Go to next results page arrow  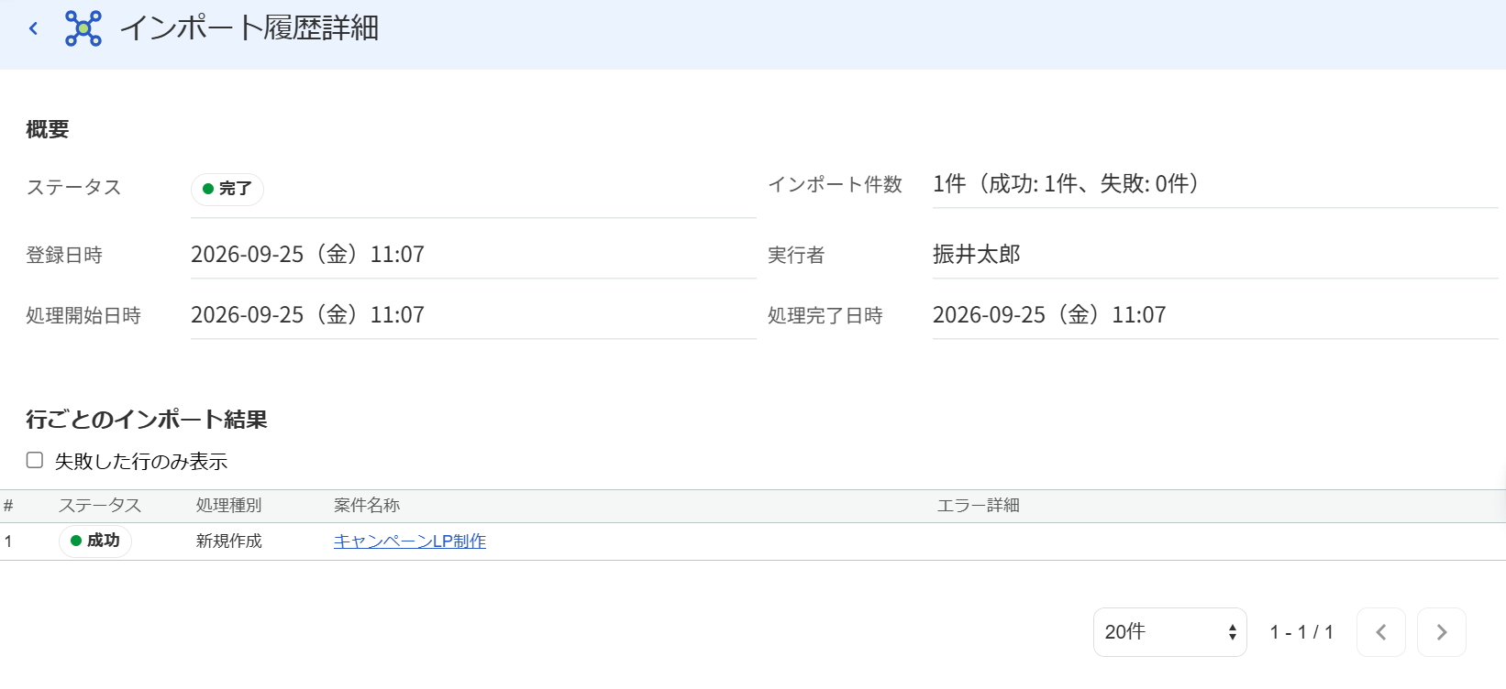1441,632
